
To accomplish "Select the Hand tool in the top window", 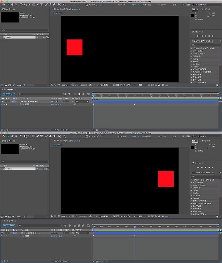I will pyautogui.click(x=12, y=5).
